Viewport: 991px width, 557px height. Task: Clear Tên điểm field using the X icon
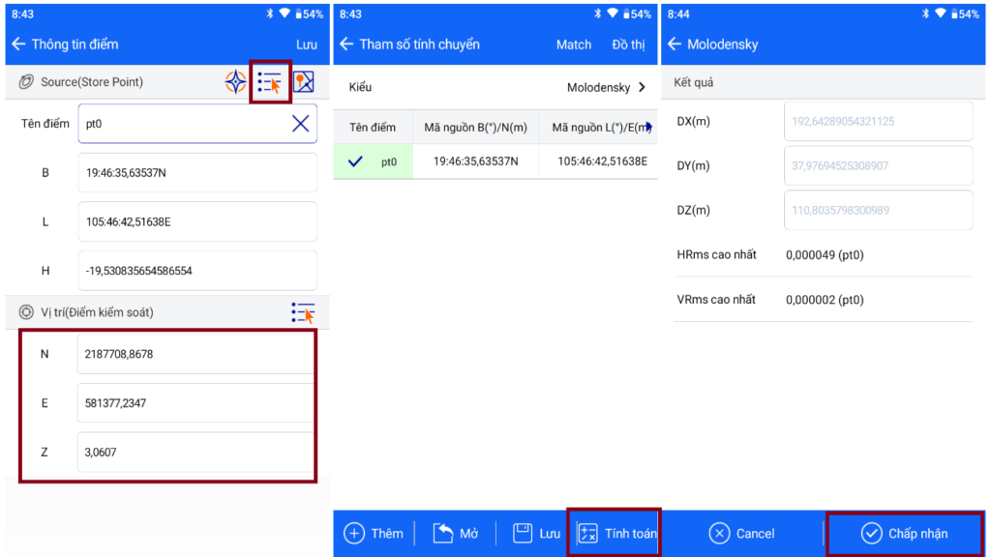coord(303,125)
